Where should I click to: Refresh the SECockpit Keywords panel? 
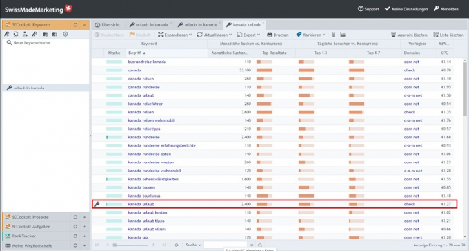click(75, 24)
